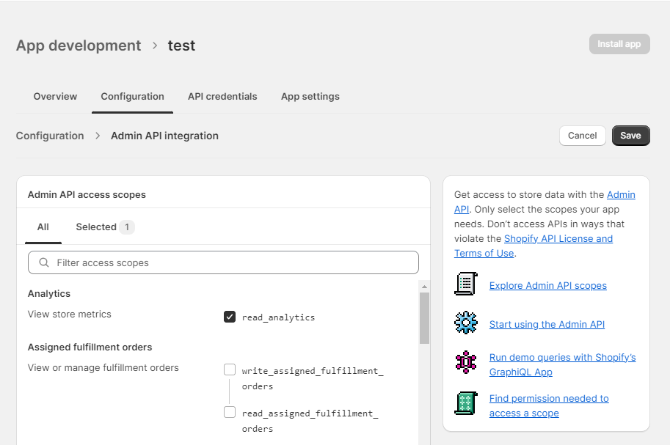This screenshot has height=445, width=670.
Task: Go to App settings tab
Action: pos(310,97)
